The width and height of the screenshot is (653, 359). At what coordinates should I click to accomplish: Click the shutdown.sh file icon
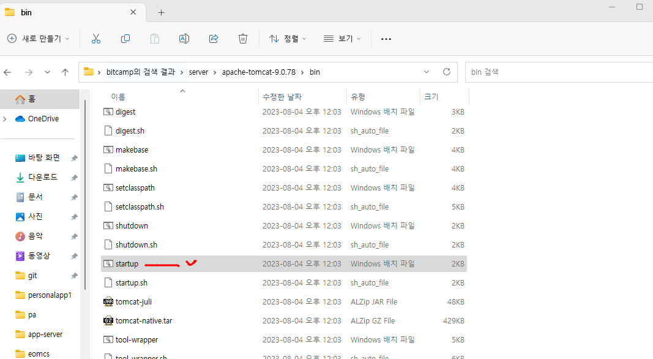click(108, 245)
